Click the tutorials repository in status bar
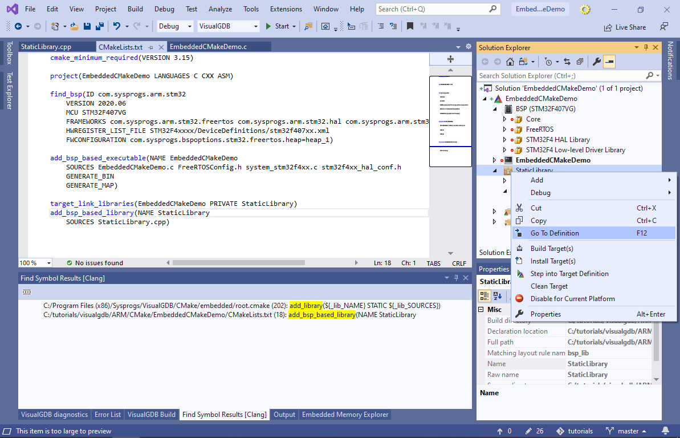 [x=574, y=431]
